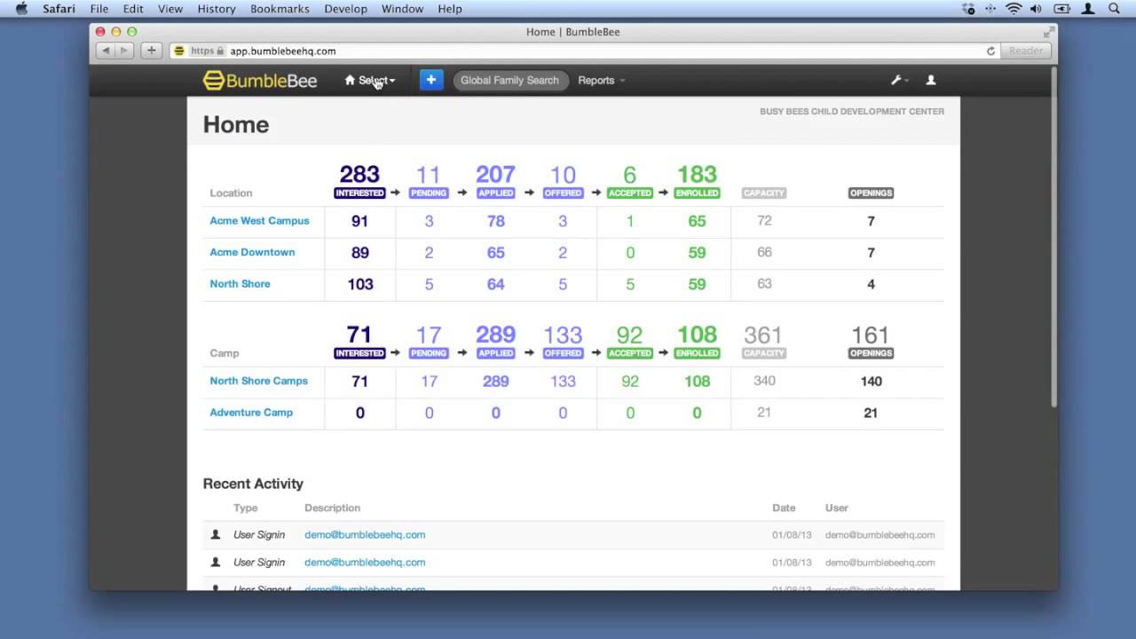This screenshot has width=1136, height=639.
Task: Click Camp total openings 161
Action: tap(871, 335)
